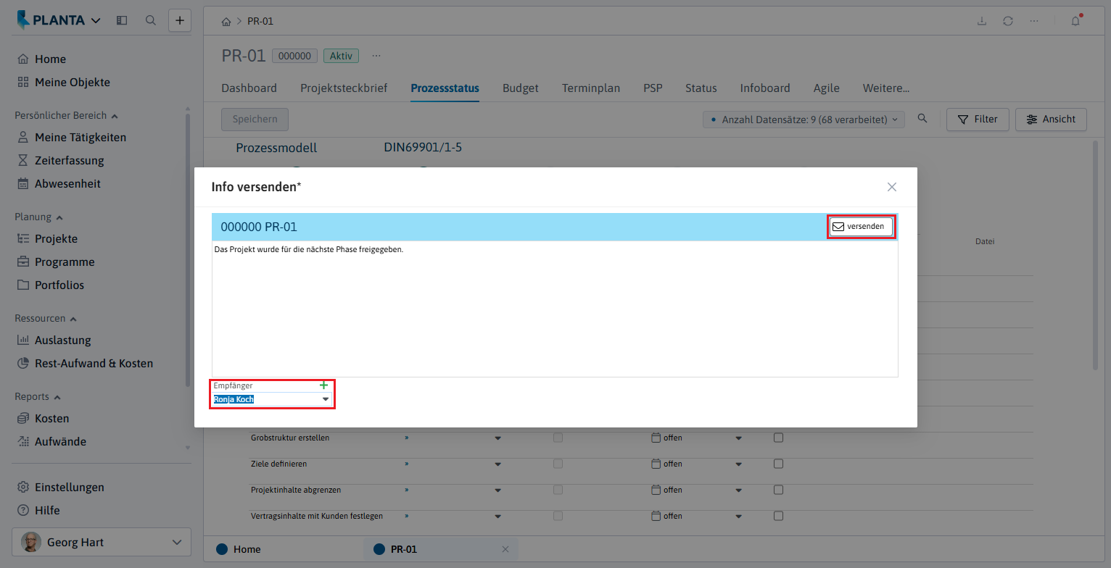Collapse the Planung sidebar section

[38, 217]
